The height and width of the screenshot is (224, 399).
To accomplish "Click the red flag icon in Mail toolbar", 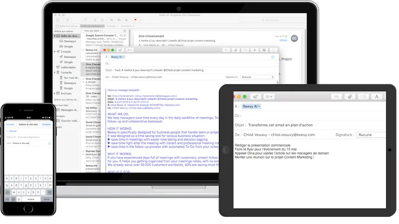I will coord(136,20).
